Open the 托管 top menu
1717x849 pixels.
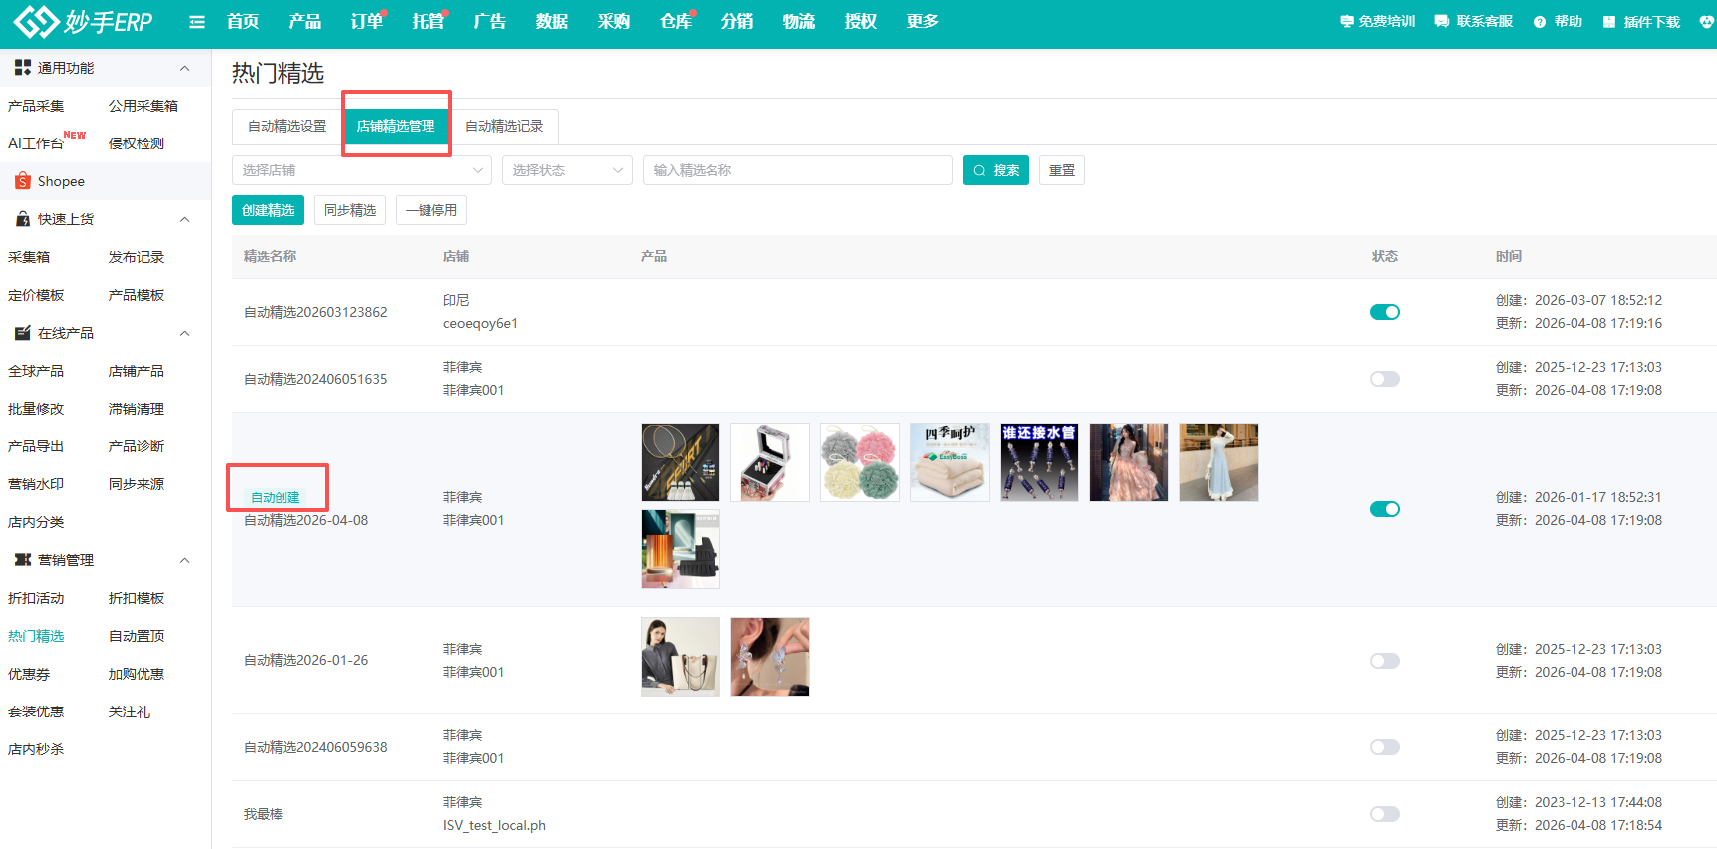[x=429, y=21]
